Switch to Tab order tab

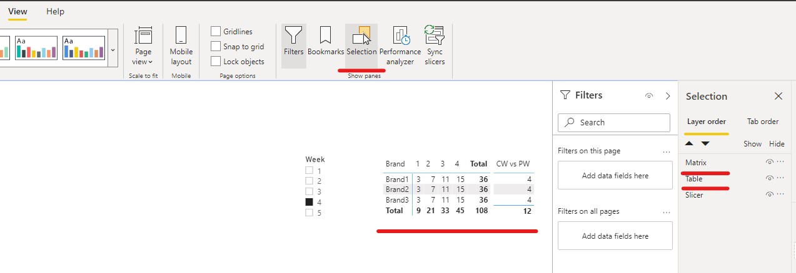(763, 122)
